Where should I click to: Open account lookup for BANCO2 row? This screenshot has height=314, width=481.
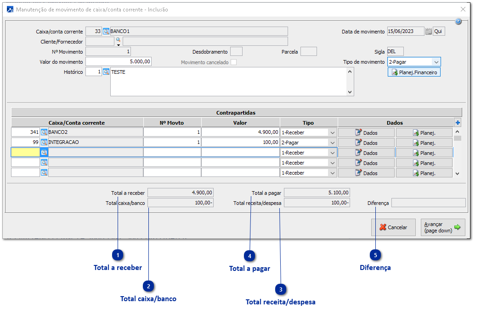click(x=44, y=132)
